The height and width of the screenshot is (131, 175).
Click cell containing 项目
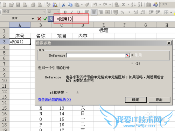[x=62, y=36]
